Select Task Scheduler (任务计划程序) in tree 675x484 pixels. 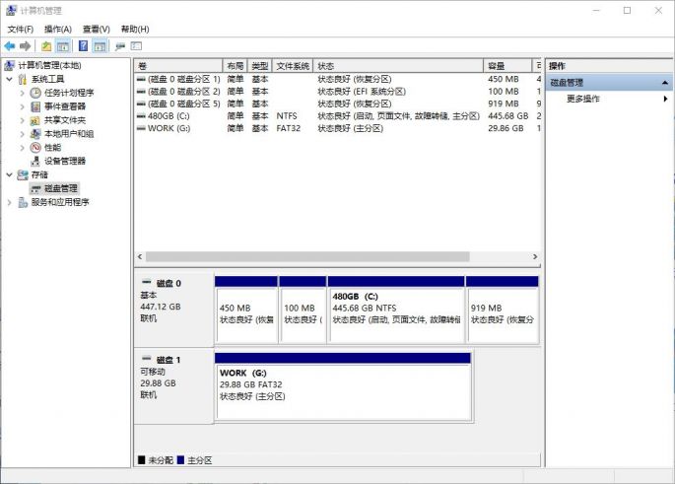(x=68, y=93)
